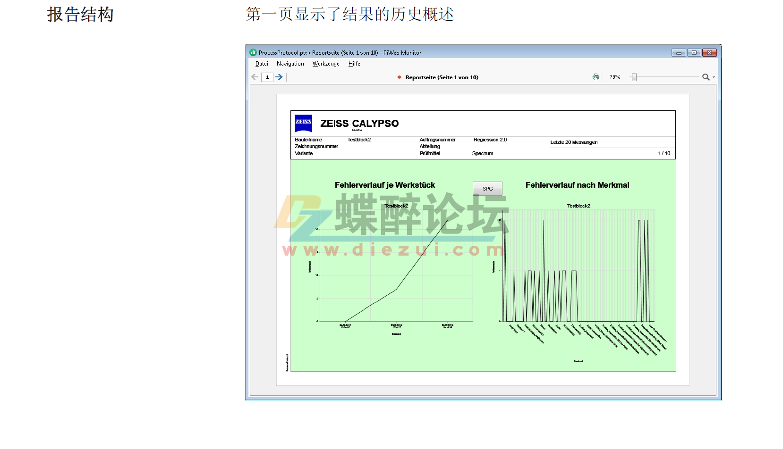Open the Navigation menu
783x449 pixels.
(x=290, y=64)
